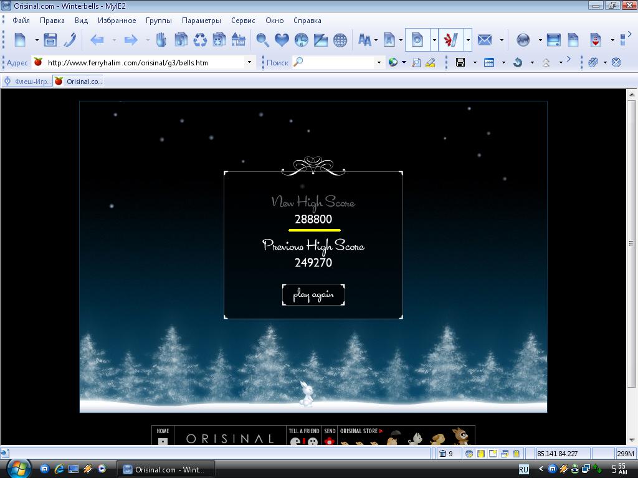Stop loading with the hand icon

tap(161, 40)
